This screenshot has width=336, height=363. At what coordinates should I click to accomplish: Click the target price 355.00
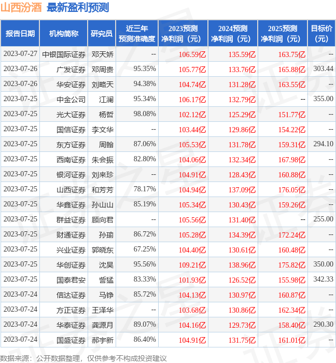tap(323, 99)
